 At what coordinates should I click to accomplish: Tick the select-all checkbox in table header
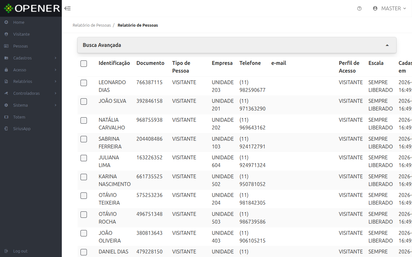(84, 64)
